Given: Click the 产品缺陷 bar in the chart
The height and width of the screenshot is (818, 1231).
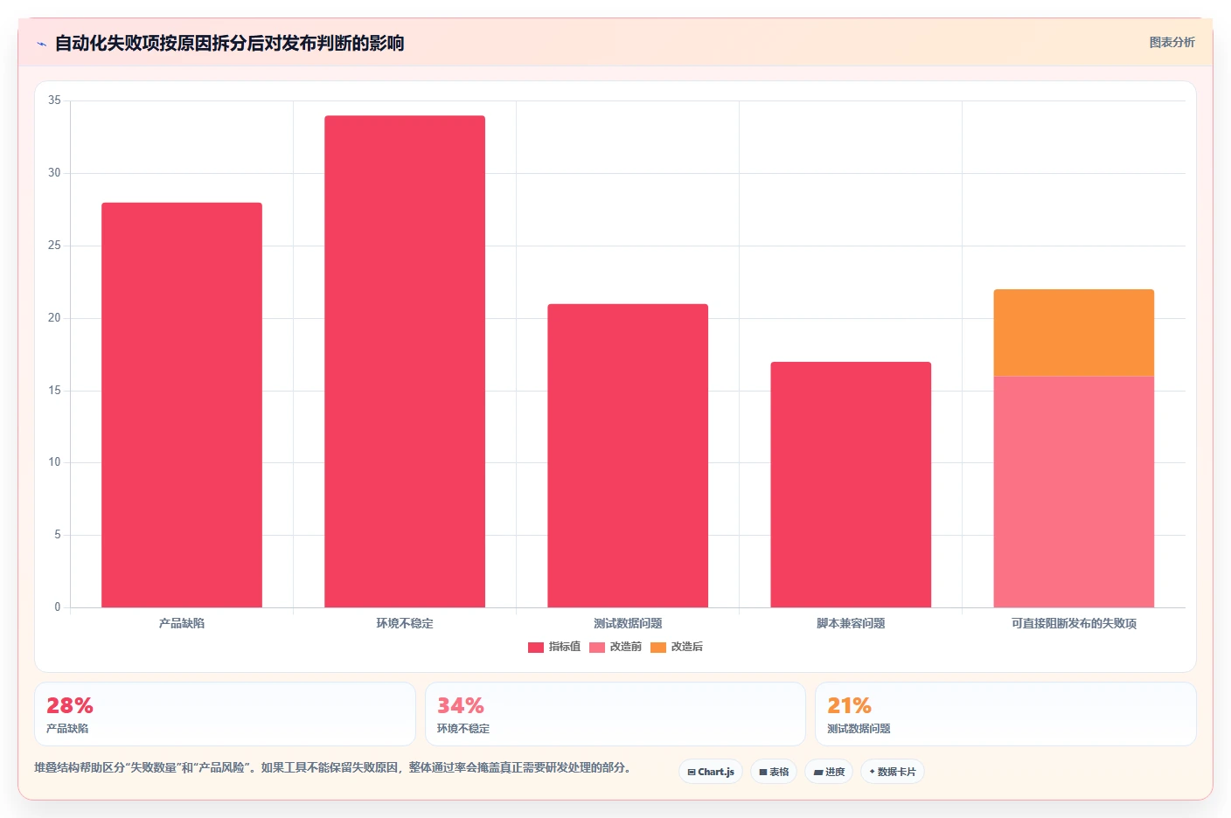Looking at the screenshot, I should (x=182, y=405).
